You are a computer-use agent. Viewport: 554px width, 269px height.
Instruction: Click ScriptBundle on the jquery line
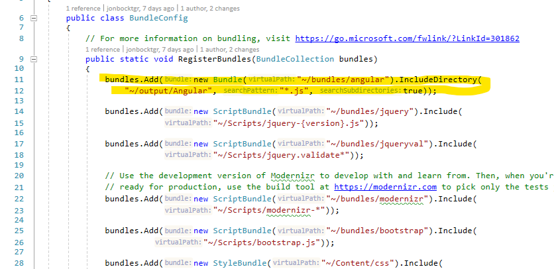242,112
